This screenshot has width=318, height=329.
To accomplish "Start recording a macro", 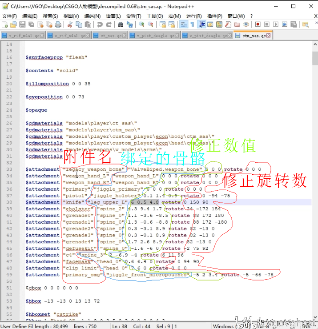I will click(x=258, y=24).
